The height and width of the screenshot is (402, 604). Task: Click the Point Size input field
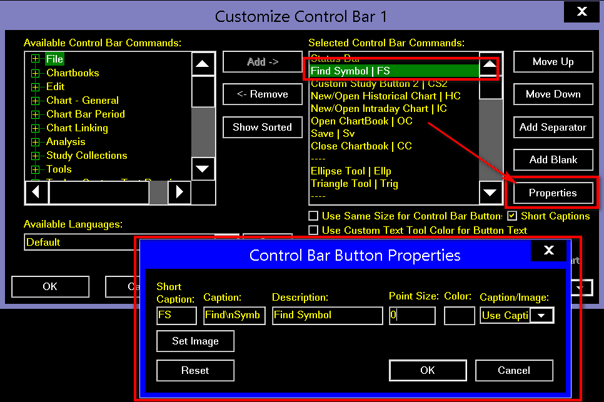(412, 316)
